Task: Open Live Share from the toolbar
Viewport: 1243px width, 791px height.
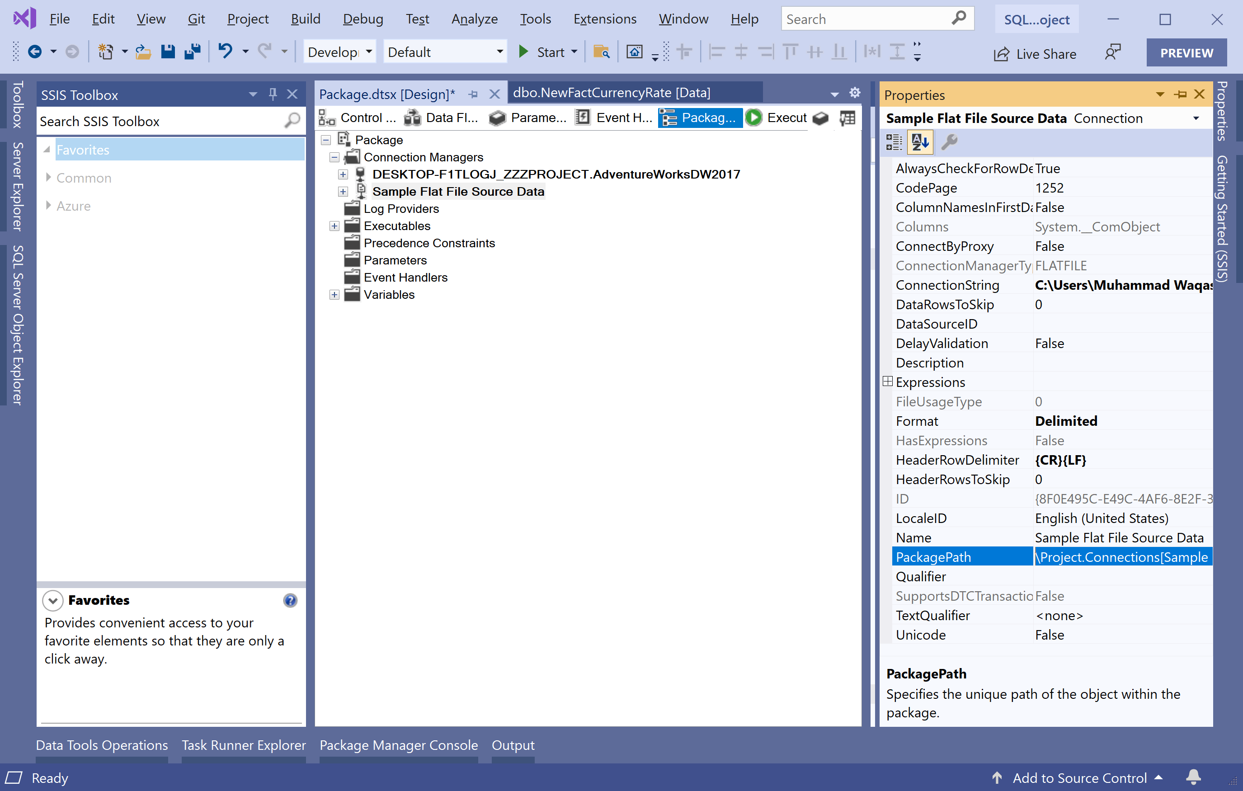Action: (x=1035, y=53)
